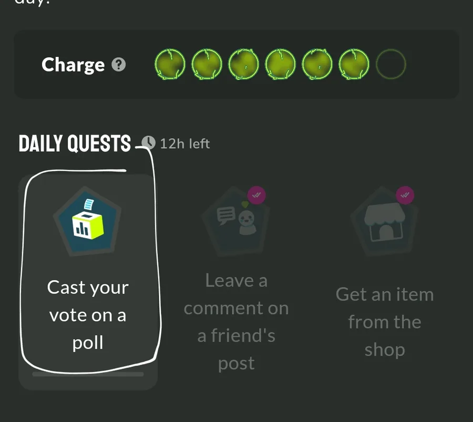Open the 'Cast your vote on a poll' quest

coord(88,314)
